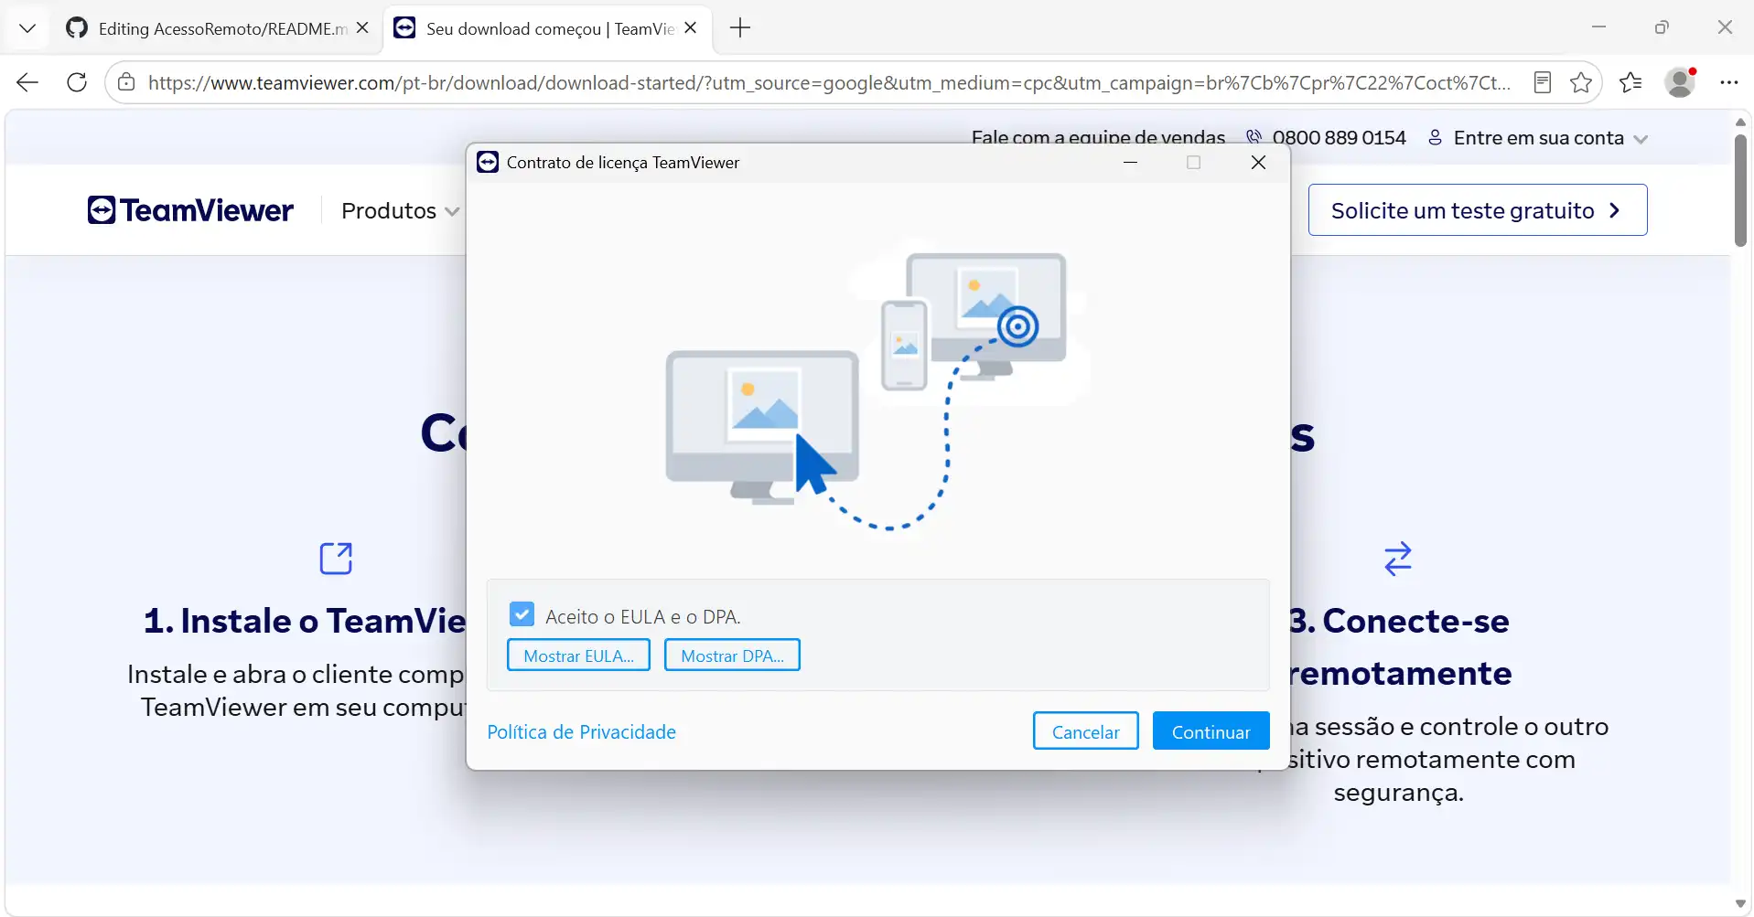Click Continuar to accept the license
Screen dimensions: 1754x917
click(1211, 731)
